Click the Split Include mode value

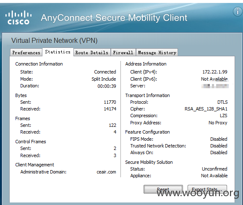[x=104, y=79]
